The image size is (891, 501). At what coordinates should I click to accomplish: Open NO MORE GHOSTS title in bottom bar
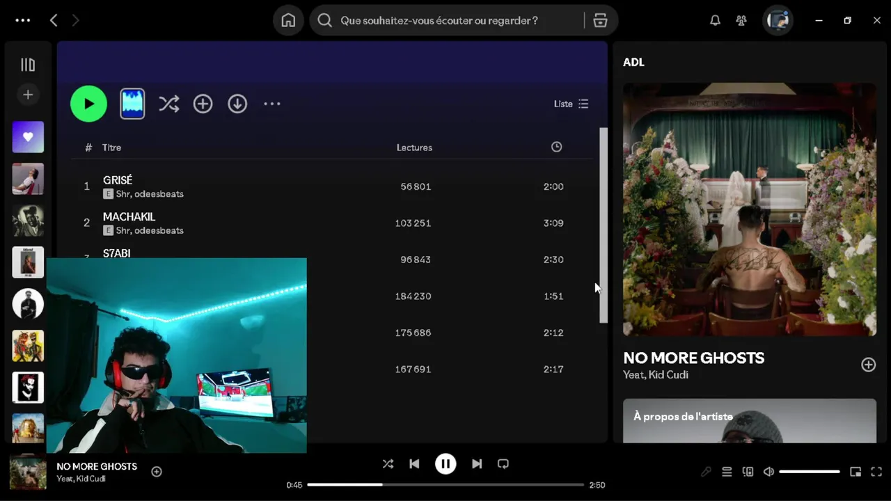click(x=97, y=466)
